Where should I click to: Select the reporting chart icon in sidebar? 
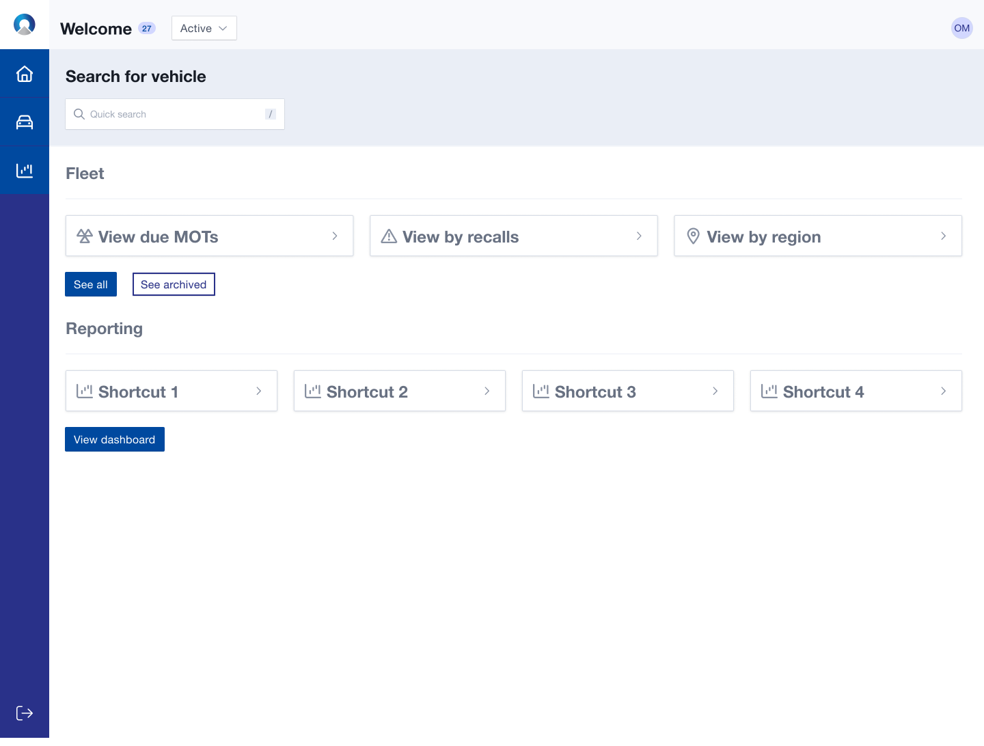coord(25,169)
